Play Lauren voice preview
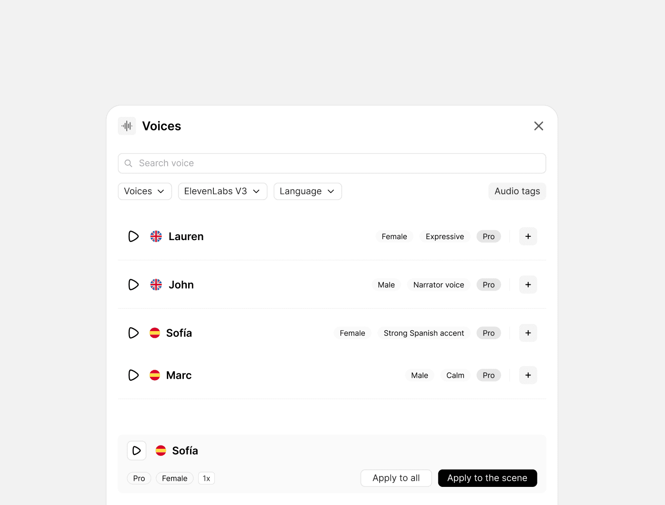 pyautogui.click(x=133, y=236)
